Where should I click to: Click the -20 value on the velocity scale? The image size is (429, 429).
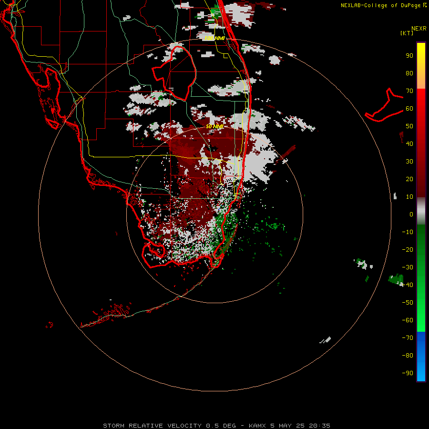408,249
